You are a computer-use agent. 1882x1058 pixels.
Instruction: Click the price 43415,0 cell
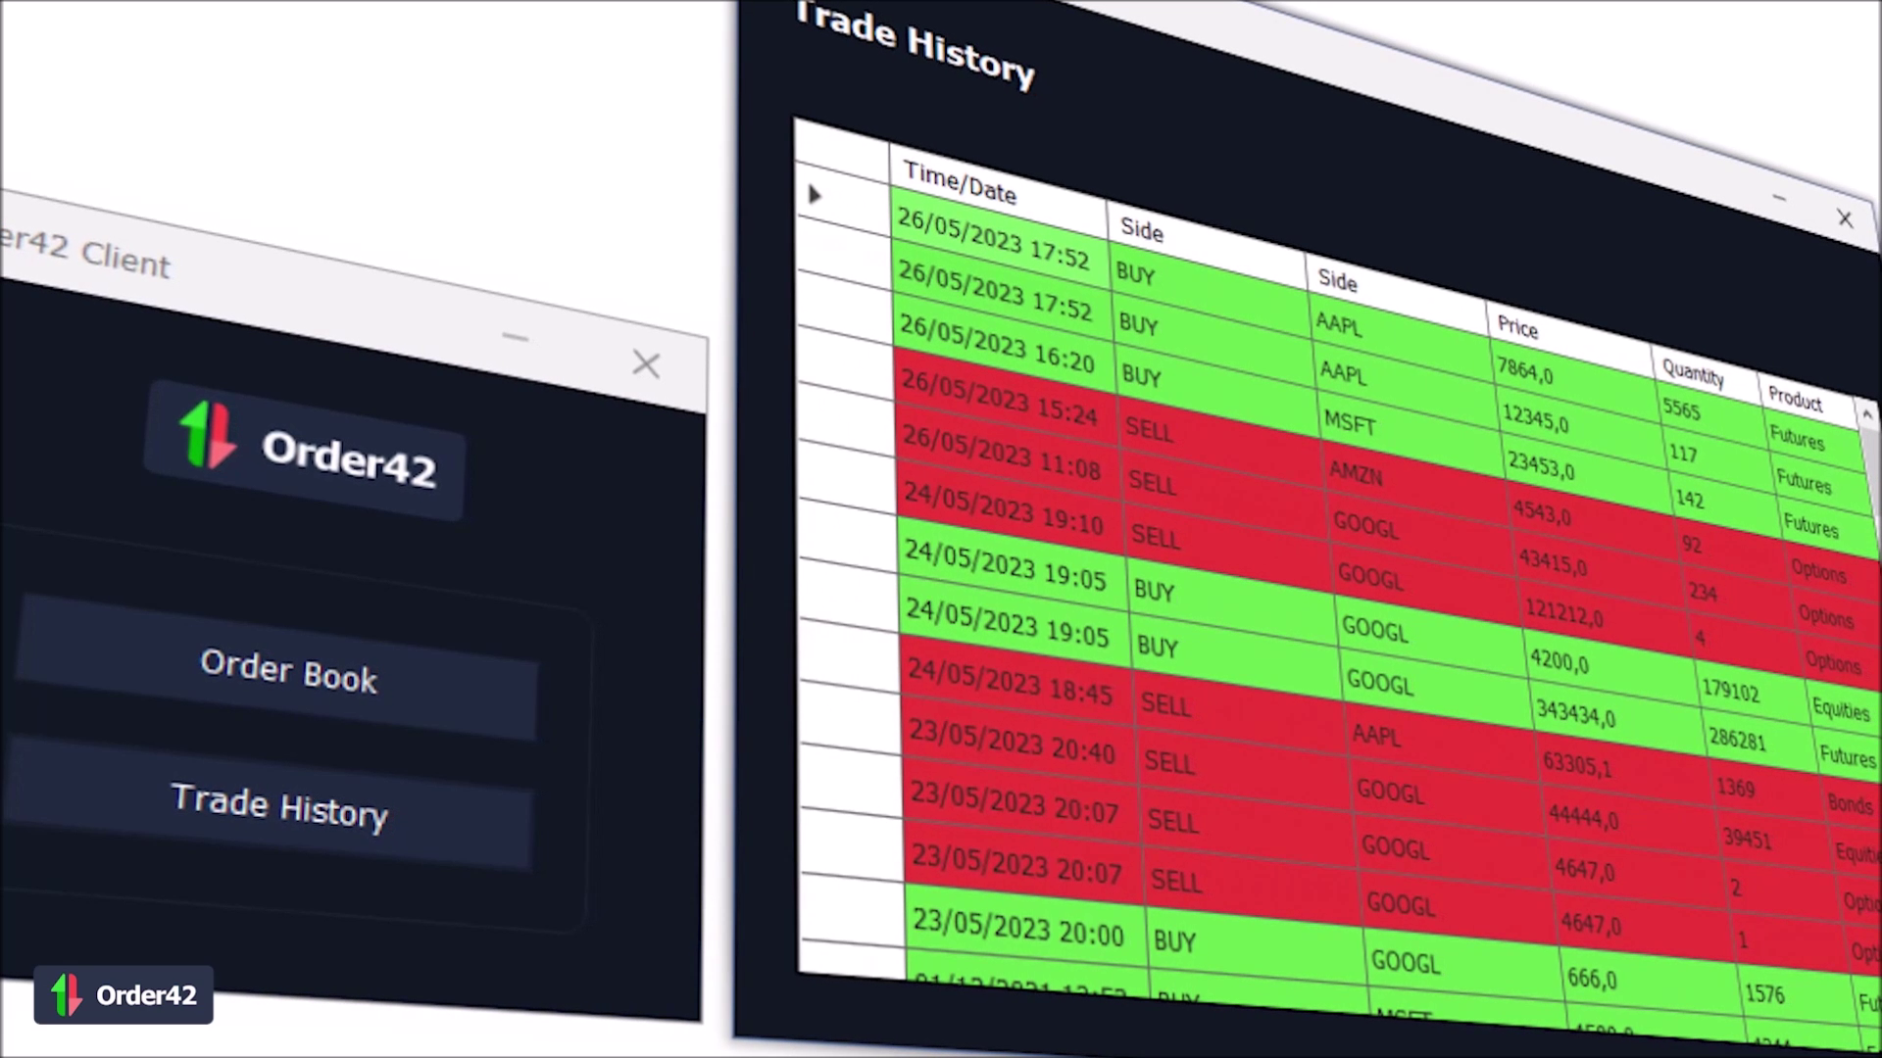point(1602,568)
